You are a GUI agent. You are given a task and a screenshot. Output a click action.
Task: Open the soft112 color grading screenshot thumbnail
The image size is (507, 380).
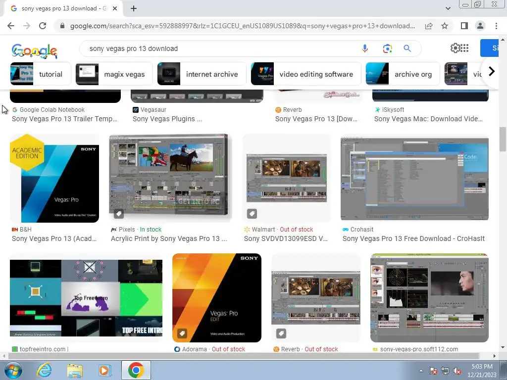point(429,298)
